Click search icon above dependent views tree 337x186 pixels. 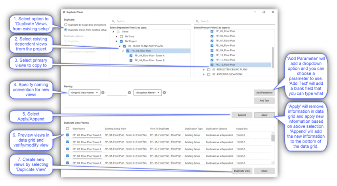click(113, 21)
